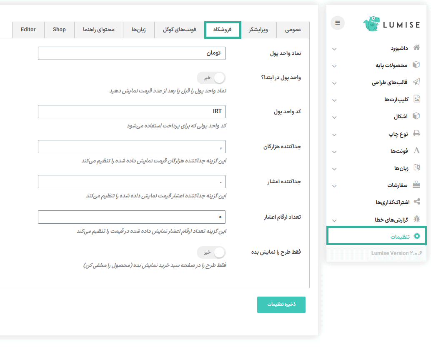Expand the زبان‌ها sidebar chevron

(334, 169)
